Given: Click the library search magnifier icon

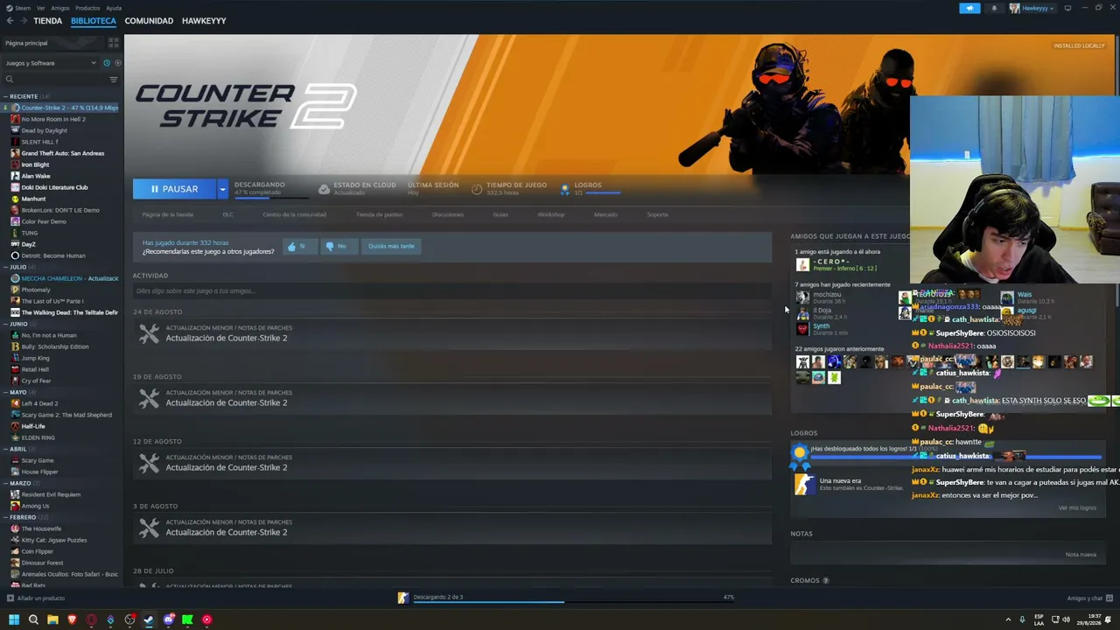Looking at the screenshot, I should coord(10,80).
